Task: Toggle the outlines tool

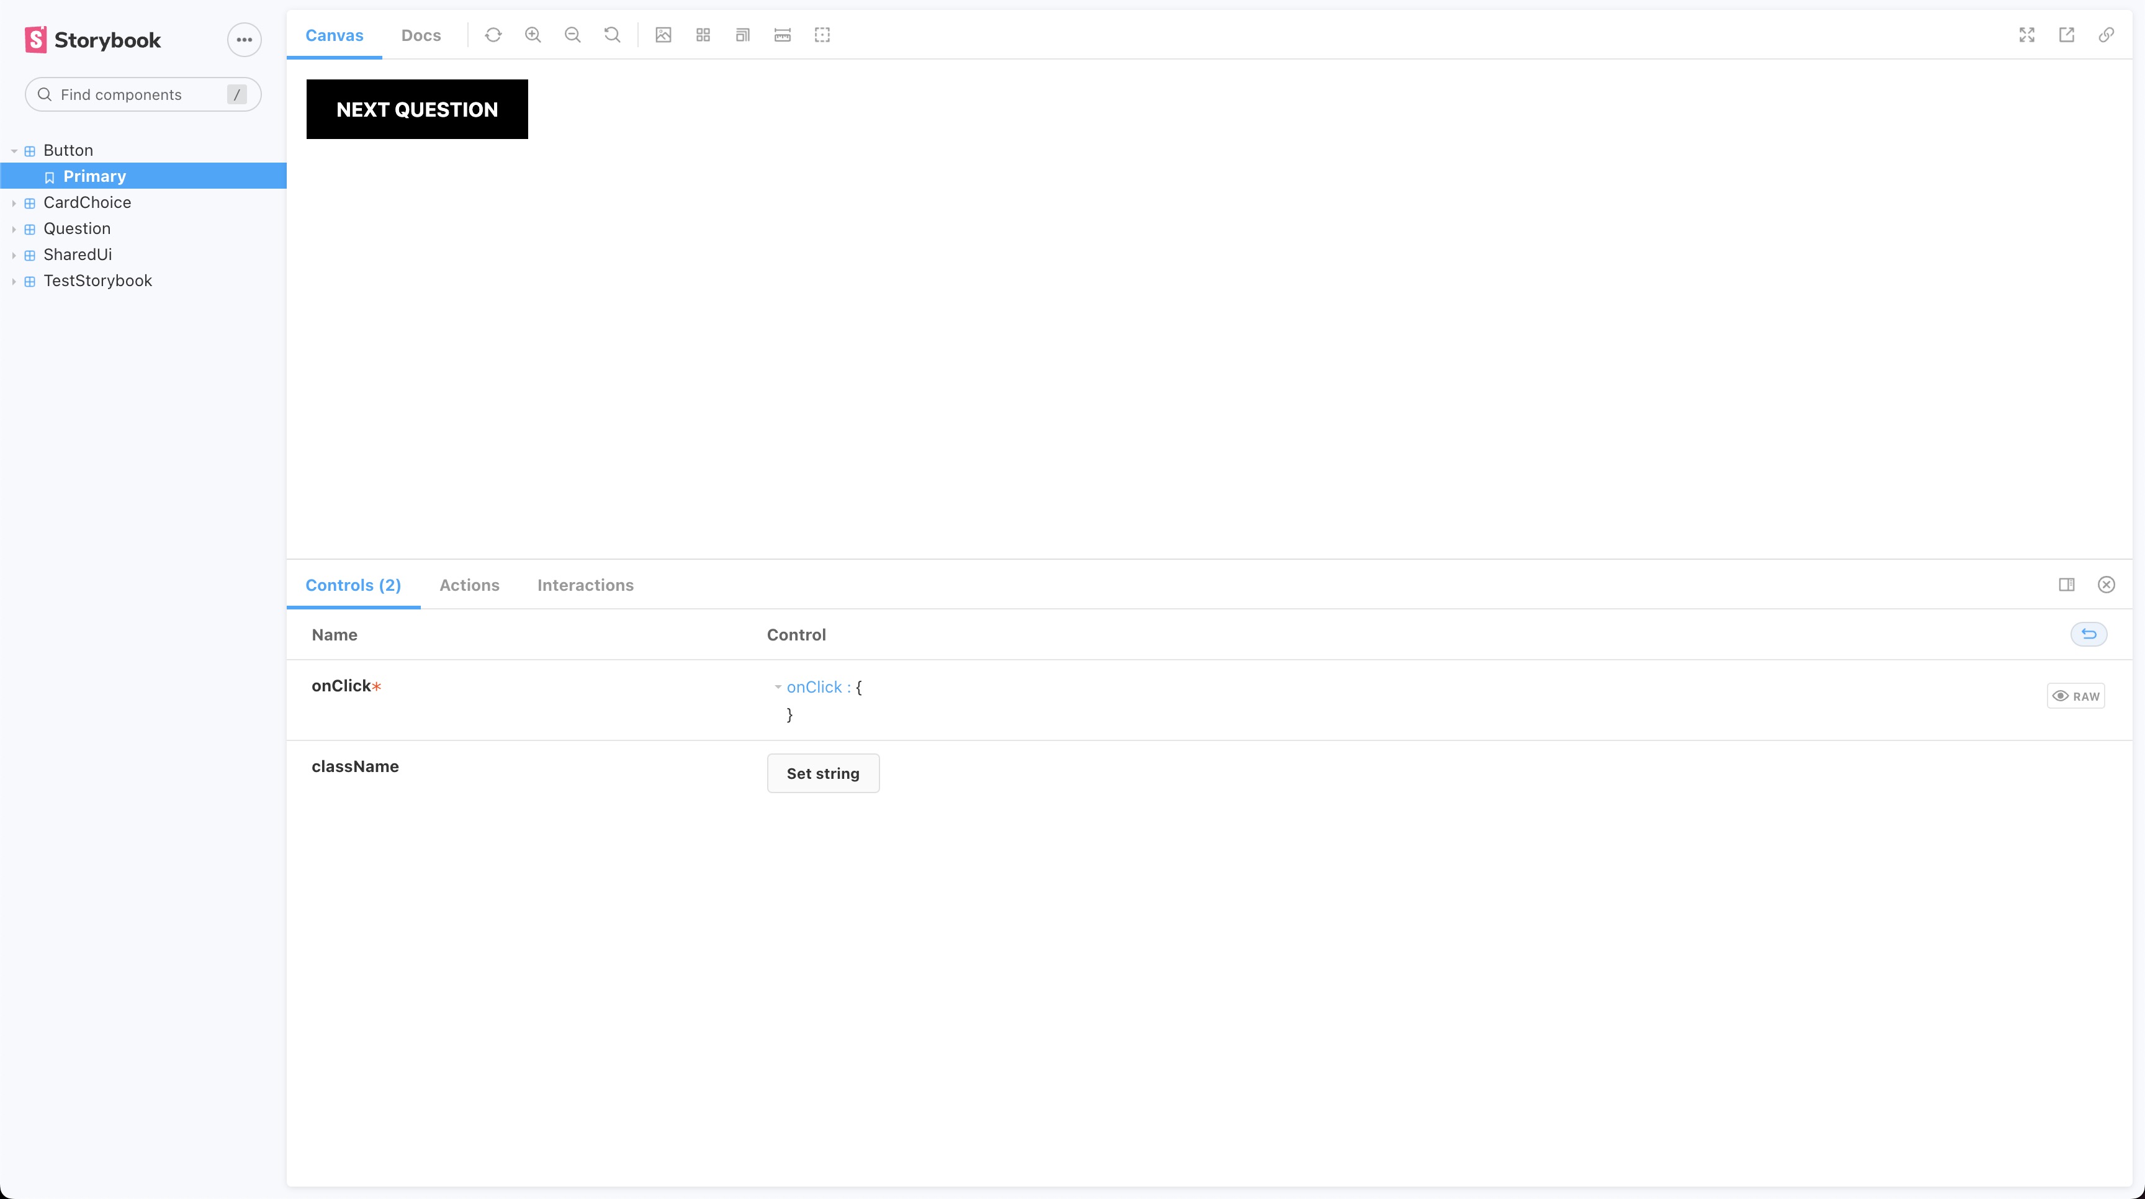Action: [822, 35]
